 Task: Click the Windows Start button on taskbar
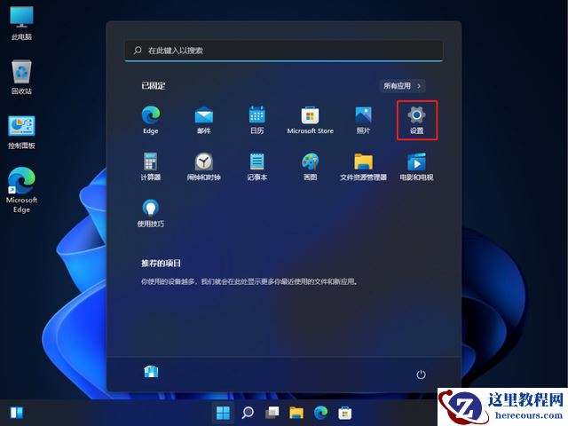[x=223, y=412]
